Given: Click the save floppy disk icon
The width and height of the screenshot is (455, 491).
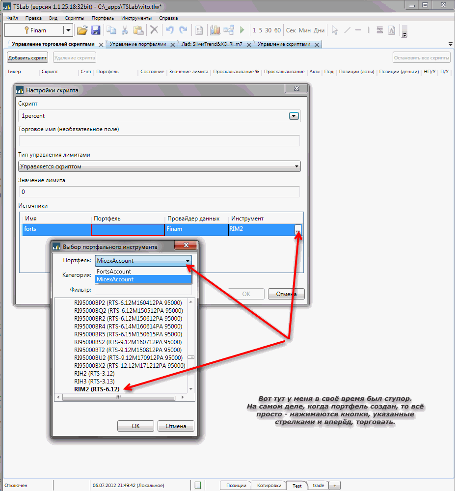Looking at the screenshot, I should (x=96, y=30).
